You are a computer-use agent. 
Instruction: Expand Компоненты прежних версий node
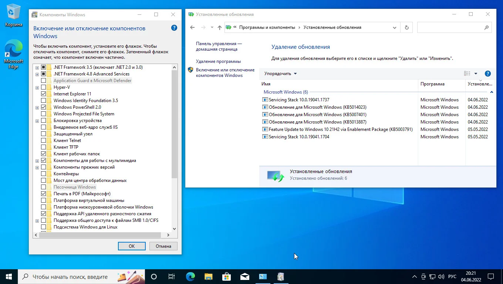(x=37, y=167)
